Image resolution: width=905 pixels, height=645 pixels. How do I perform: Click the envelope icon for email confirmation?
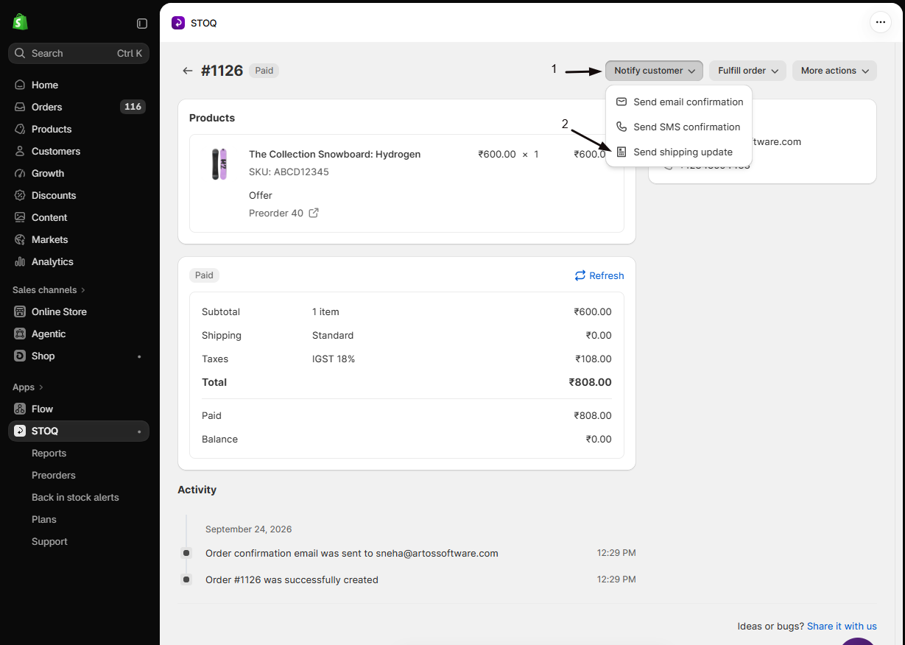pyautogui.click(x=621, y=102)
